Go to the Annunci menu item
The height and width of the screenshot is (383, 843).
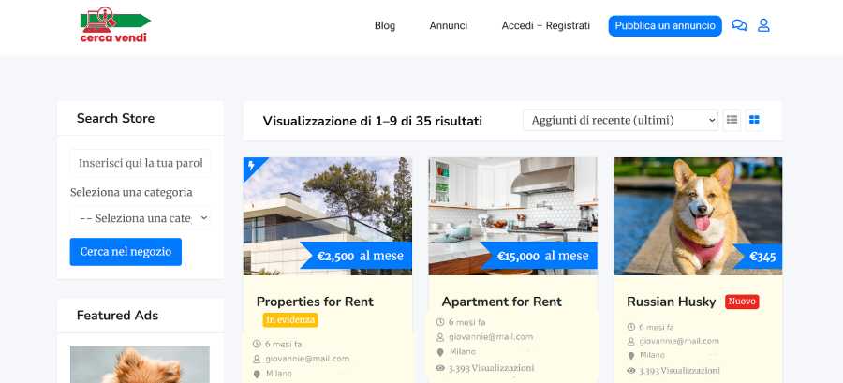pyautogui.click(x=449, y=26)
